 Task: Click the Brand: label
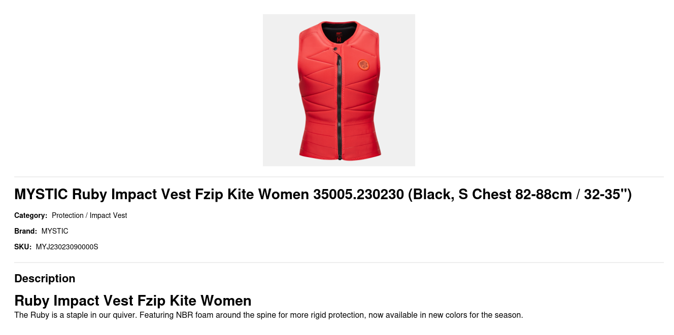pos(26,231)
